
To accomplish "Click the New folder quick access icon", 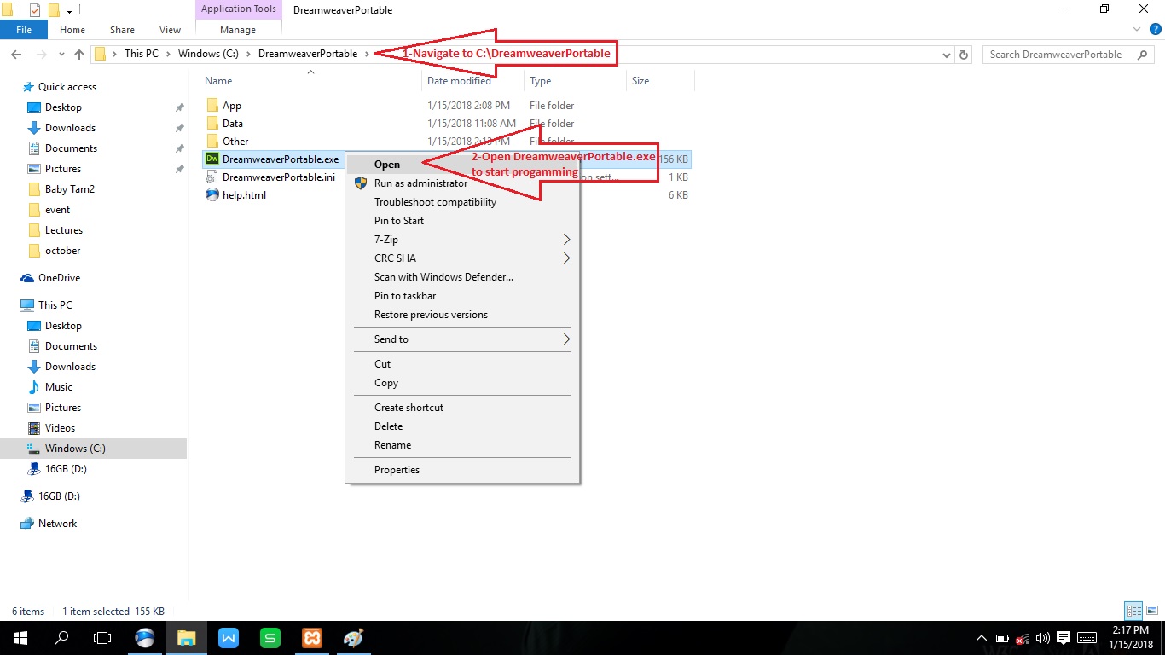I will pos(53,10).
